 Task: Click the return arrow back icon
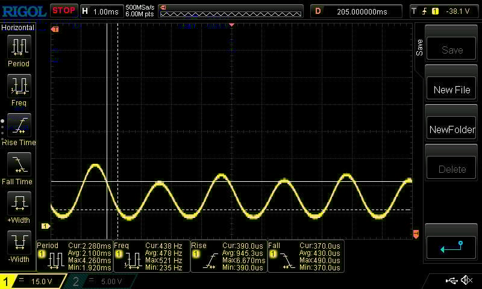click(x=451, y=246)
